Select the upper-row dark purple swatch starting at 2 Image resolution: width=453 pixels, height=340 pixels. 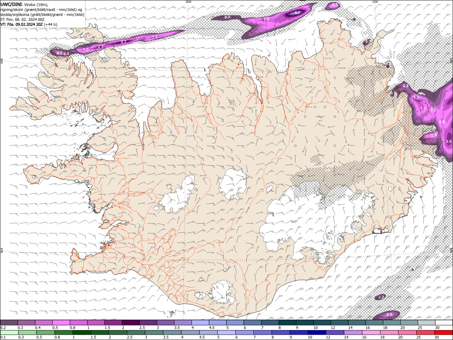point(130,323)
